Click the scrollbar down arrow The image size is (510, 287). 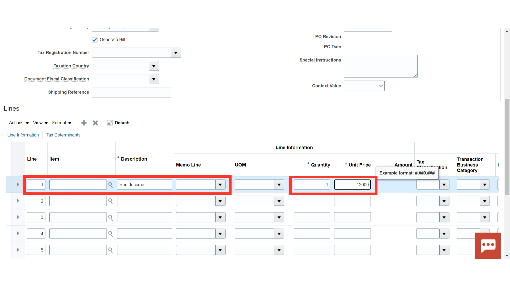pyautogui.click(x=507, y=256)
